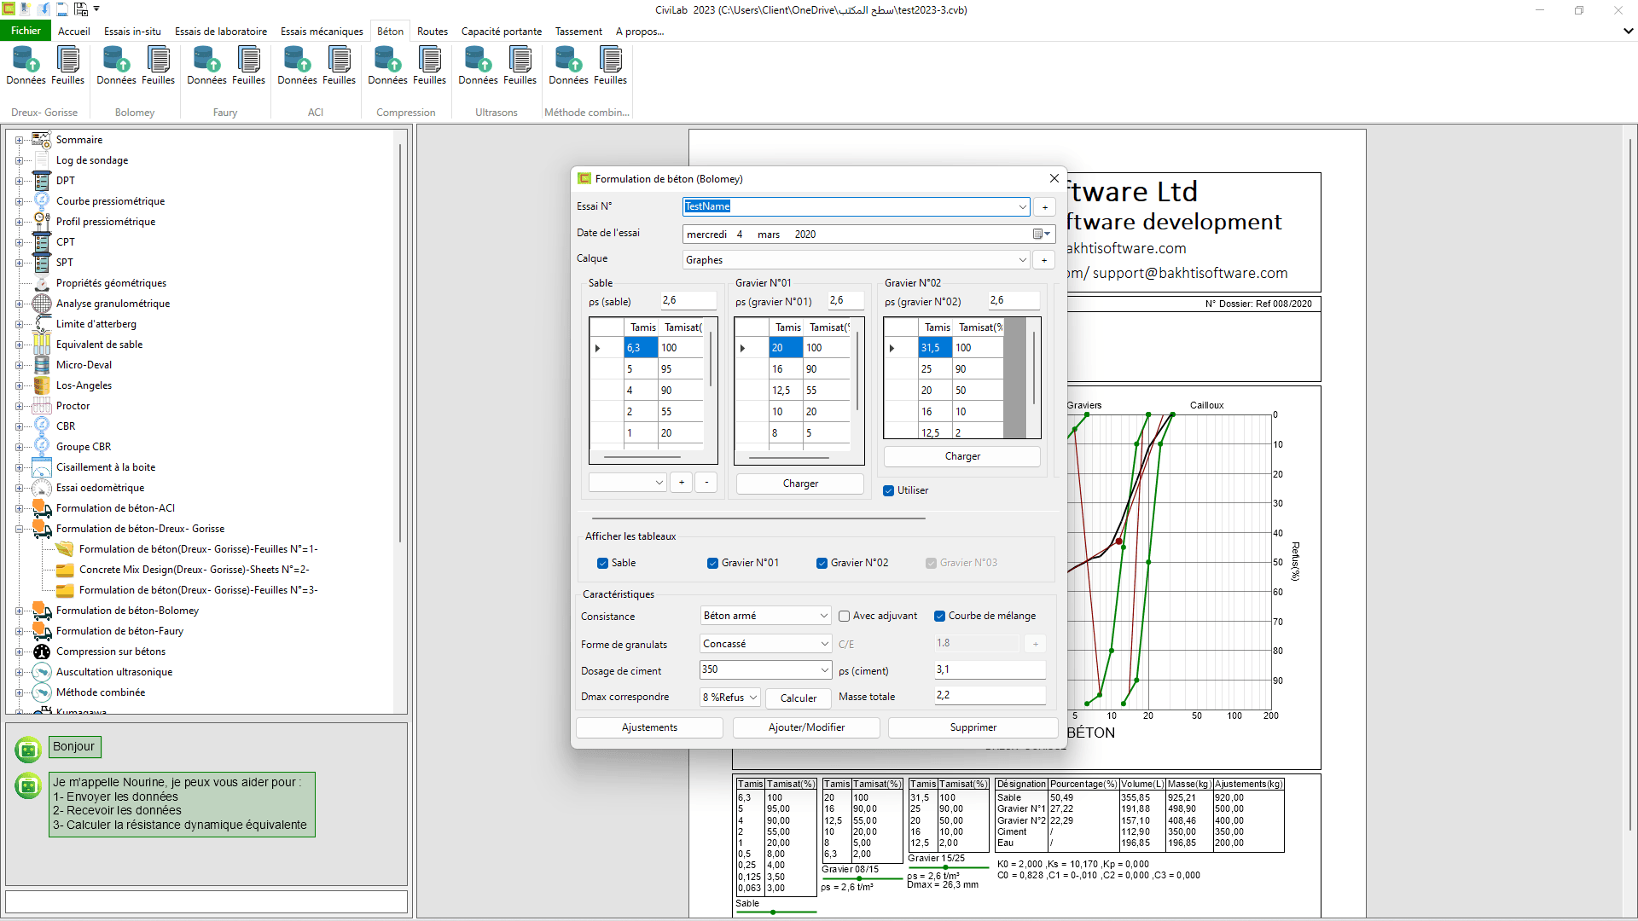
Task: Click the Proctor tree icon
Action: (x=42, y=406)
